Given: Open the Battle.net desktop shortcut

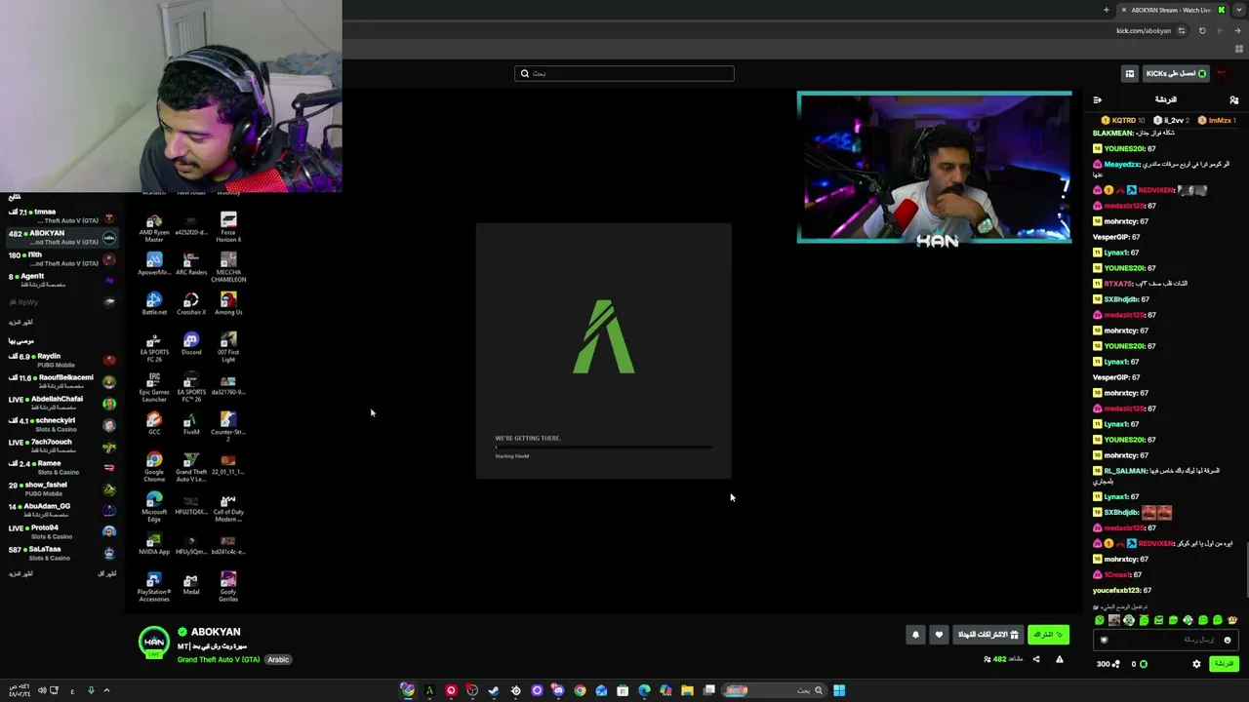Looking at the screenshot, I should 154,304.
